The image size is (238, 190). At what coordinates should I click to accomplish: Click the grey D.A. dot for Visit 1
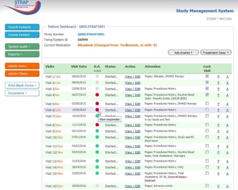[x=97, y=76]
